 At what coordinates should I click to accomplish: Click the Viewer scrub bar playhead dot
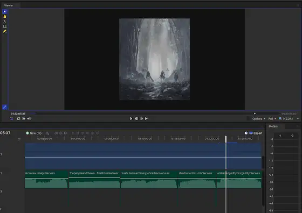255,113
